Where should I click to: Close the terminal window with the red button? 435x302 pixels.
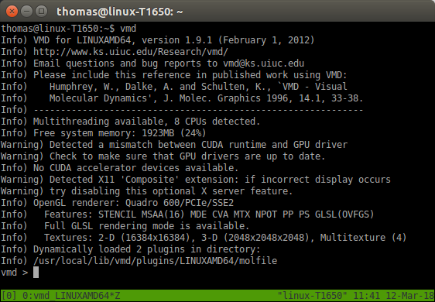click(12, 12)
